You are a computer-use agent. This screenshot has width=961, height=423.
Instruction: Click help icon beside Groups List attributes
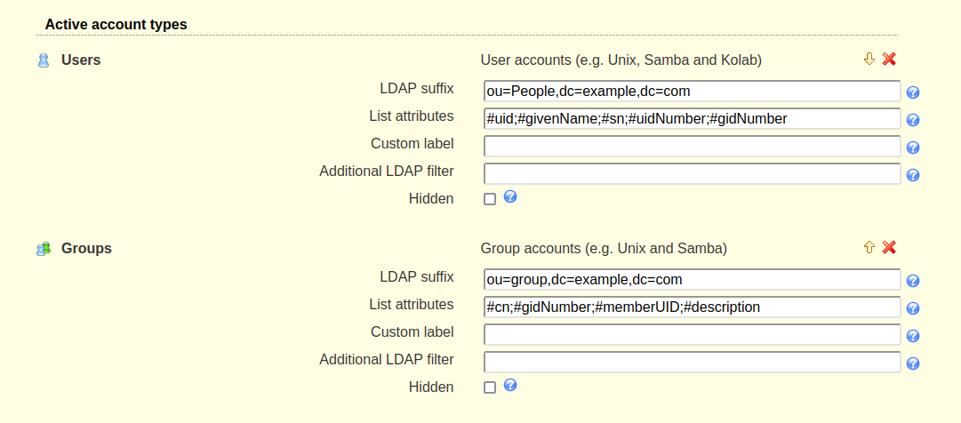[x=912, y=308]
